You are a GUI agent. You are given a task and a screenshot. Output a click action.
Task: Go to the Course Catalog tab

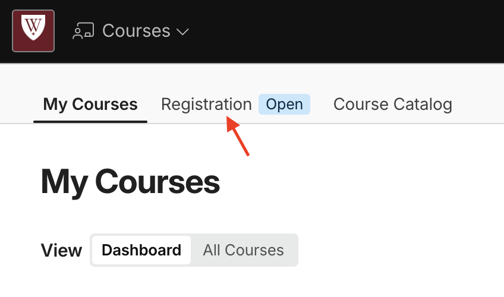pos(393,105)
